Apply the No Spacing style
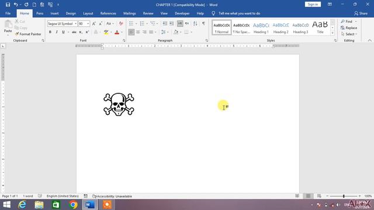The width and height of the screenshot is (374, 210). [241, 27]
